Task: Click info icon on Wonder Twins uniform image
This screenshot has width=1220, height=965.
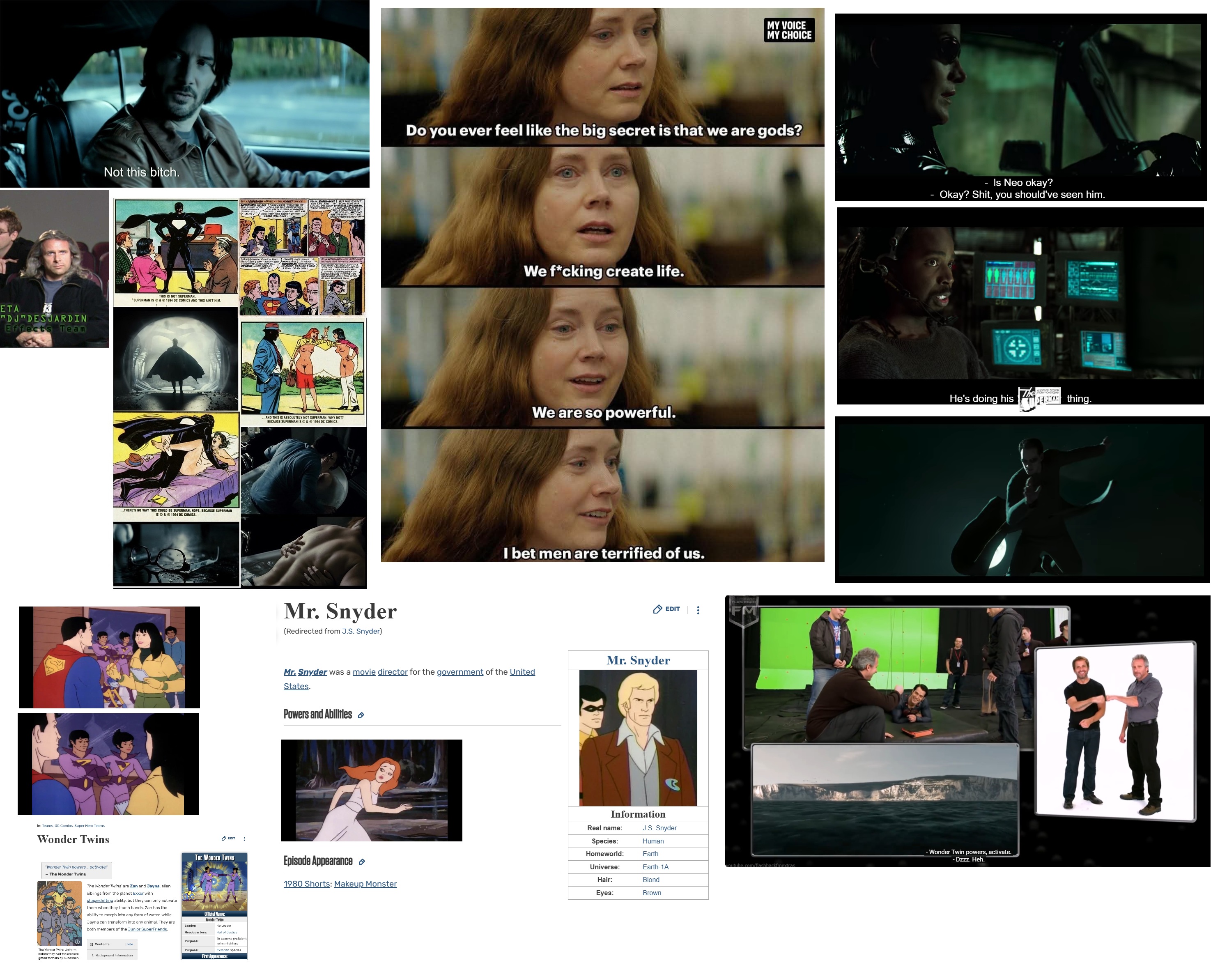Action: 78,941
